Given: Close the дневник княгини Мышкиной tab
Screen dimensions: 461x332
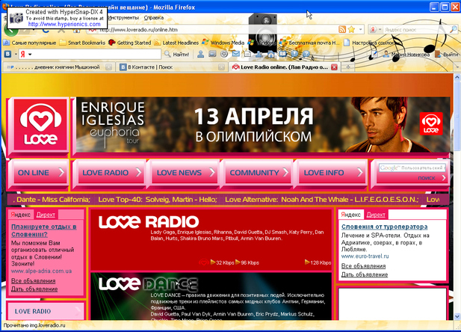Looking at the screenshot, I should pos(108,67).
